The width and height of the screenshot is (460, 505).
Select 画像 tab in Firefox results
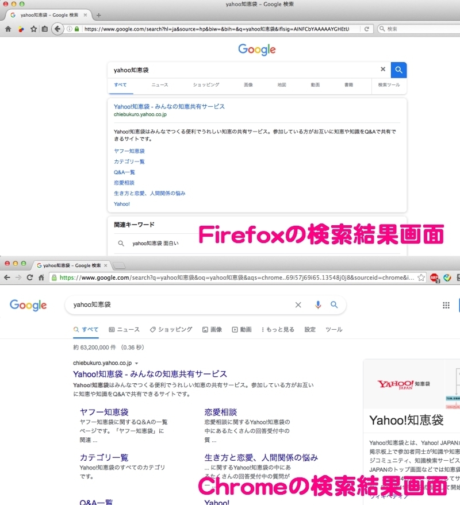[x=248, y=84]
